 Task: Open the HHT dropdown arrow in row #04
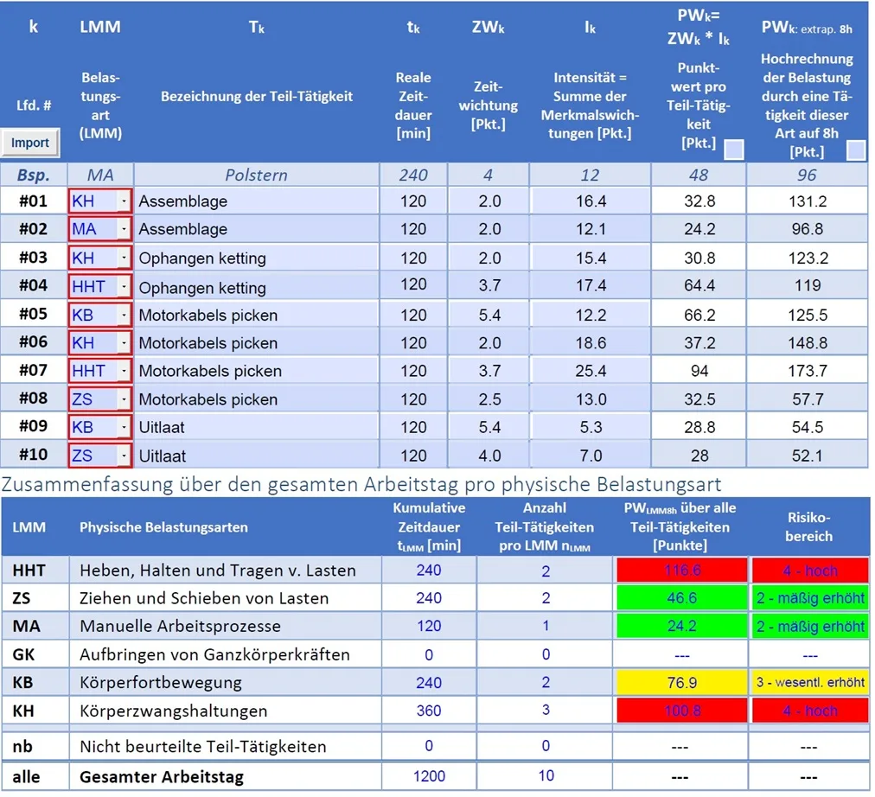pyautogui.click(x=125, y=286)
